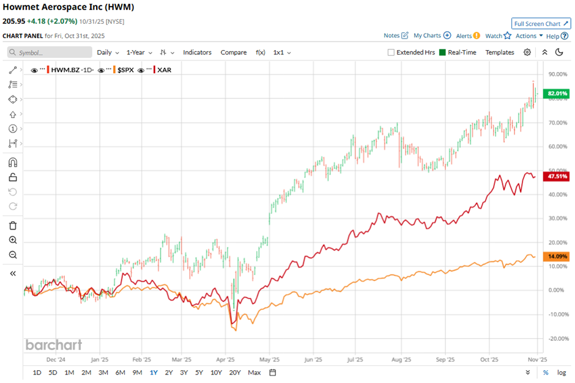
Task: Toggle the magnet snap tool
Action: click(x=13, y=162)
